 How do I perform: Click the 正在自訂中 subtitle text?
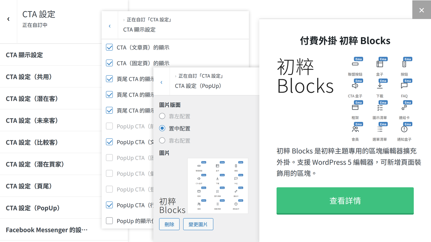coord(35,25)
